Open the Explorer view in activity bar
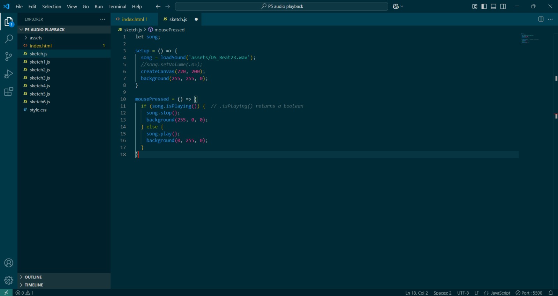Screen dimensions: 558x296 point(9,22)
